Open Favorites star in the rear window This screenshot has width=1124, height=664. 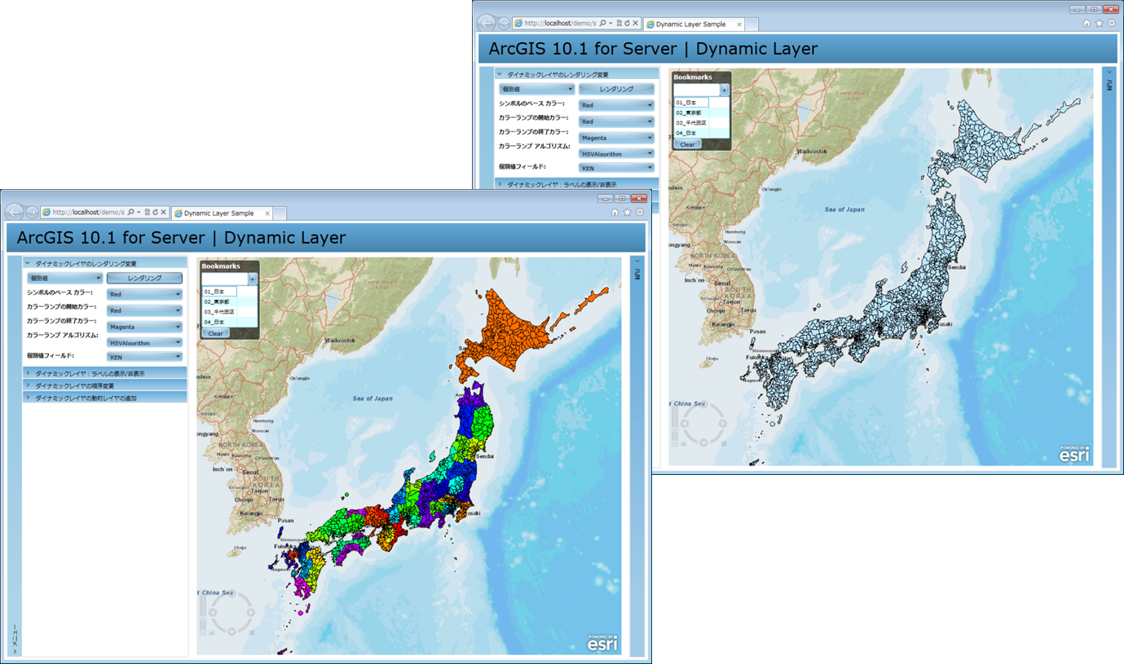[1099, 24]
